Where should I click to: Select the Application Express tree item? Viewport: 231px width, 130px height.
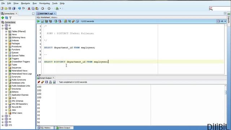point(20,95)
